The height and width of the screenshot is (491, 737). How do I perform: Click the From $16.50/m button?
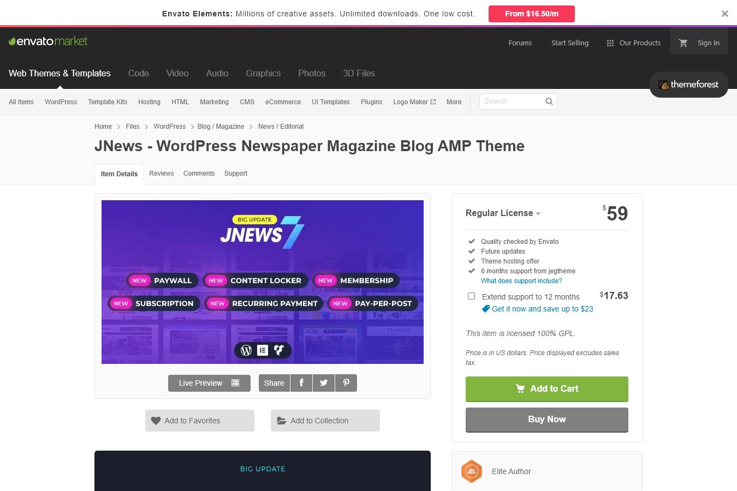click(532, 14)
